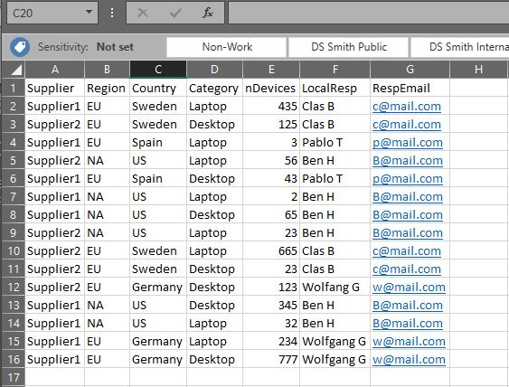Expand the Name Box dropdown arrow
The image size is (509, 387).
click(89, 12)
